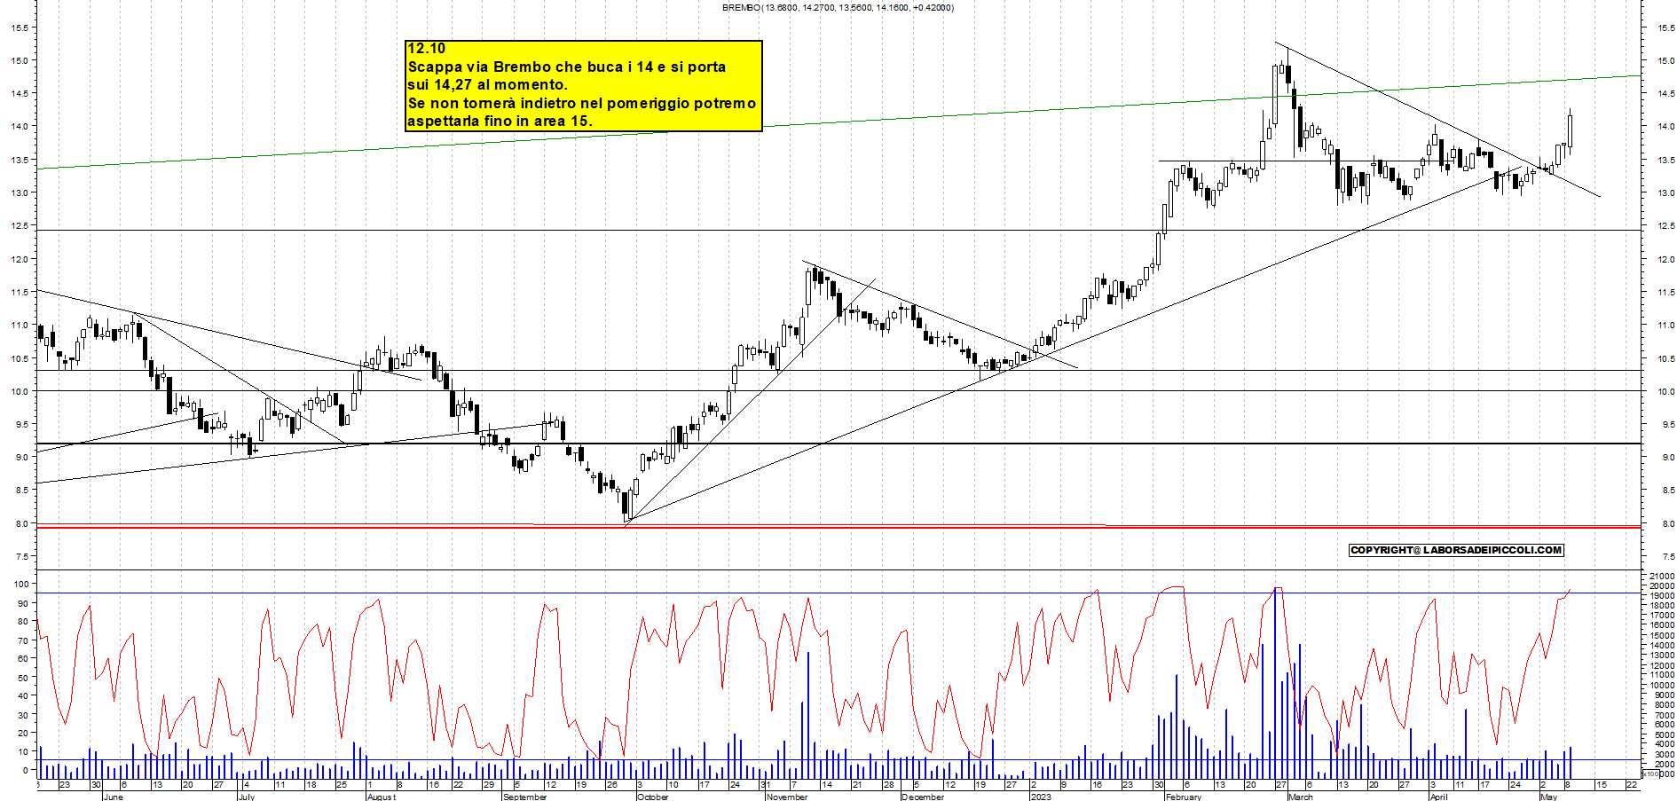Click the '10000' value on the volume scale

coord(1661,685)
